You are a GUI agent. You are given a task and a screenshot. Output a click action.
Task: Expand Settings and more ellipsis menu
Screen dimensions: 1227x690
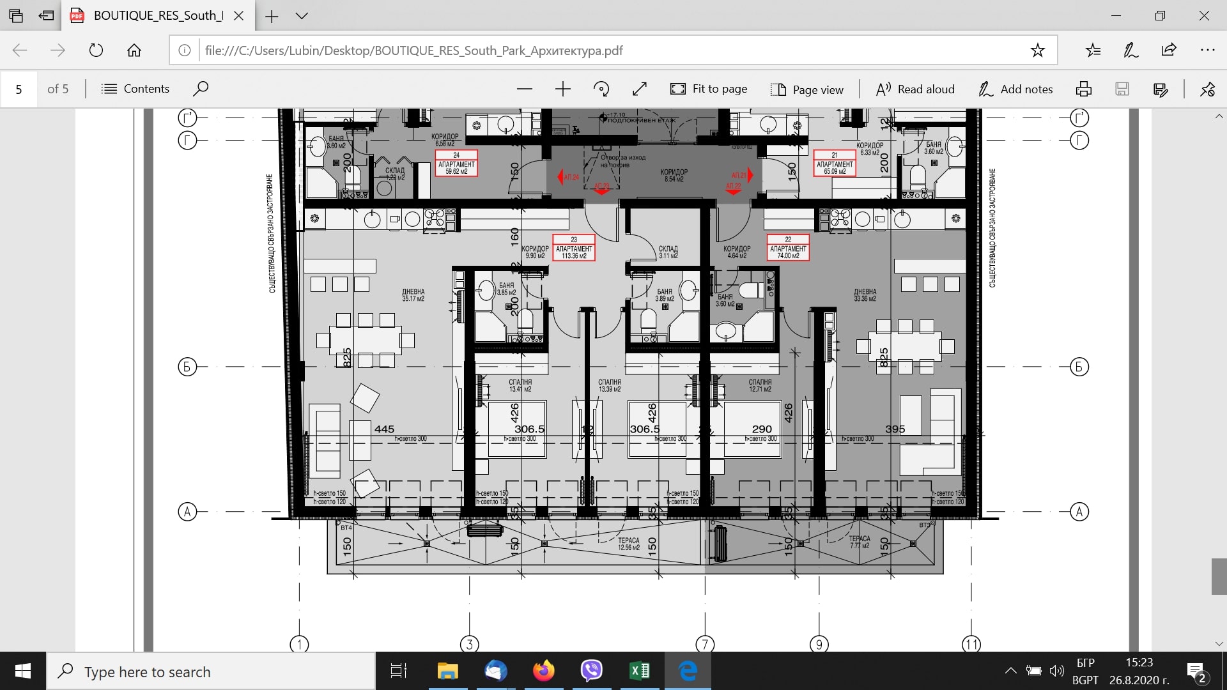pos(1207,50)
